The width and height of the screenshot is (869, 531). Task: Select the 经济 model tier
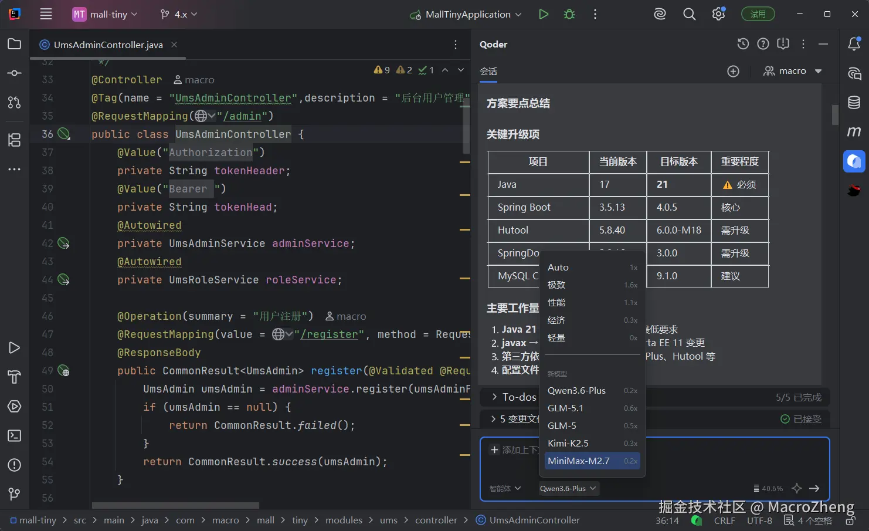(x=592, y=320)
